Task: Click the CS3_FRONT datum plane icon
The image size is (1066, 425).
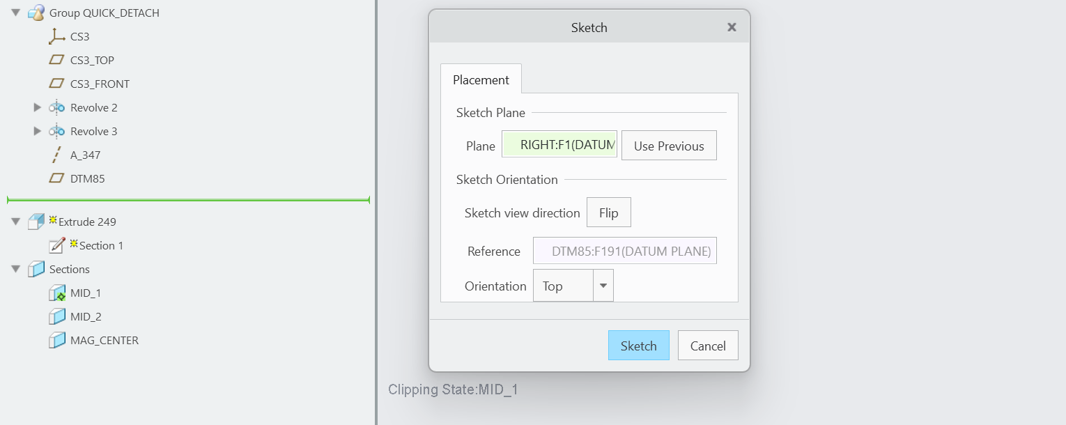Action: (56, 83)
